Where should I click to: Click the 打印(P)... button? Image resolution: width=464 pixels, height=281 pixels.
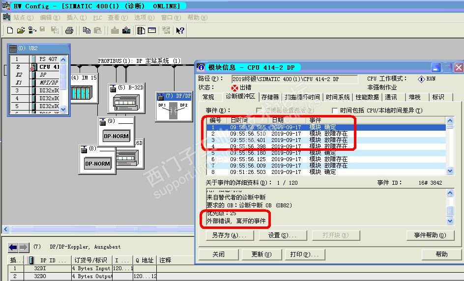click(x=305, y=254)
